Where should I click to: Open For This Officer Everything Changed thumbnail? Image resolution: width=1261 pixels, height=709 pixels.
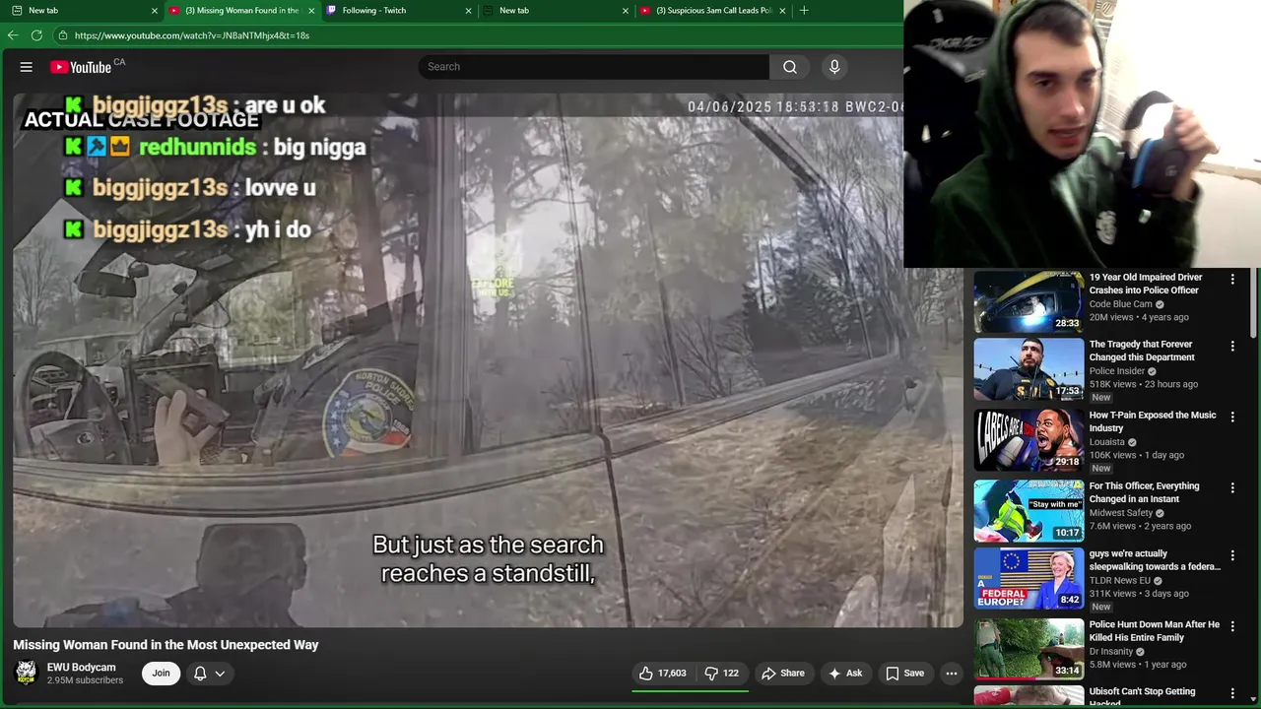click(x=1029, y=510)
